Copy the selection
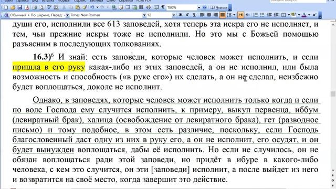Screen dimensions: 336x189 coord(70,7)
